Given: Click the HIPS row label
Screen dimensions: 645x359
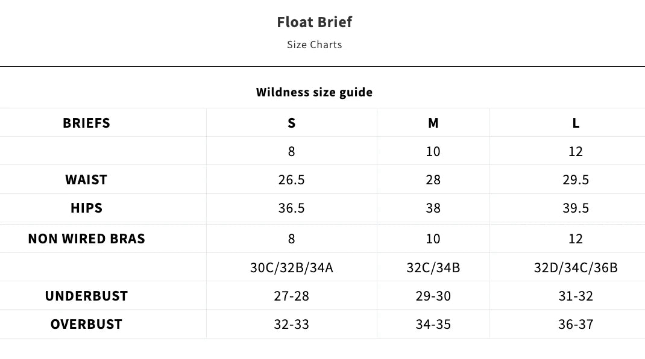Looking at the screenshot, I should [86, 208].
